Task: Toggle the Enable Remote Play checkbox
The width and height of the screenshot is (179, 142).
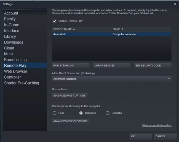Action: [54, 21]
